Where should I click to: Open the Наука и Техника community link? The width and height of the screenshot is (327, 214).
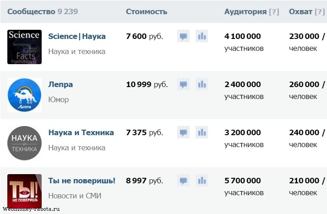point(81,132)
